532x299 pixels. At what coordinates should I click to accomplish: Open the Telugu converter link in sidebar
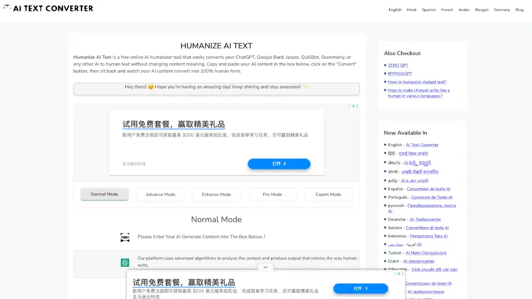click(417, 163)
